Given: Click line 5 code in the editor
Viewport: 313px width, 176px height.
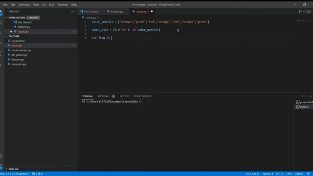Looking at the screenshot, I should point(102,38).
